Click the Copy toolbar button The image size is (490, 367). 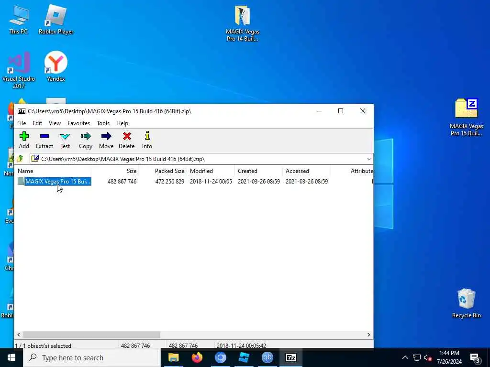(85, 140)
